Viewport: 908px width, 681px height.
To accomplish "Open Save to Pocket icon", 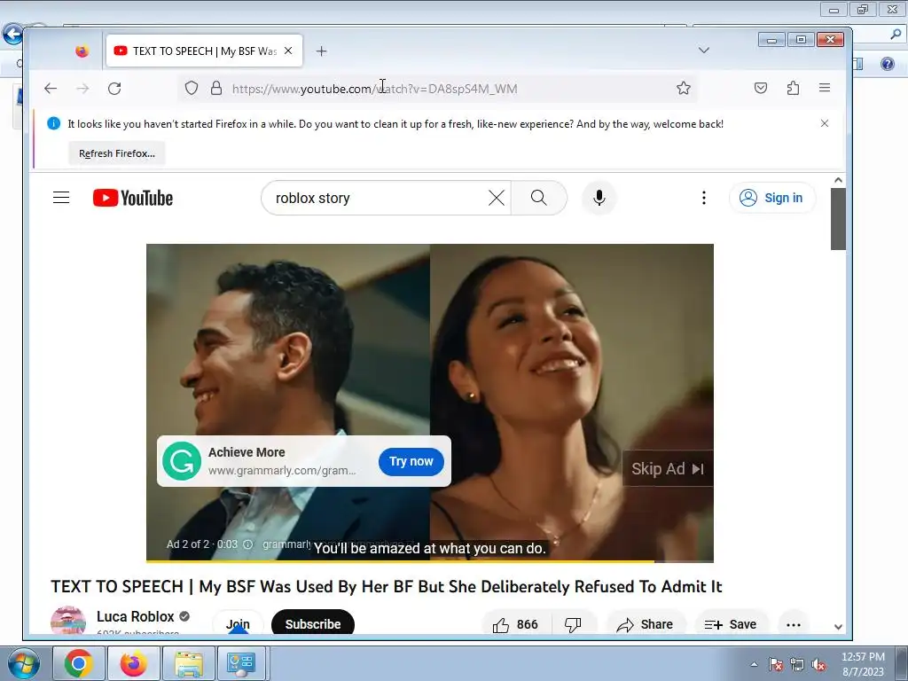I will tap(761, 88).
